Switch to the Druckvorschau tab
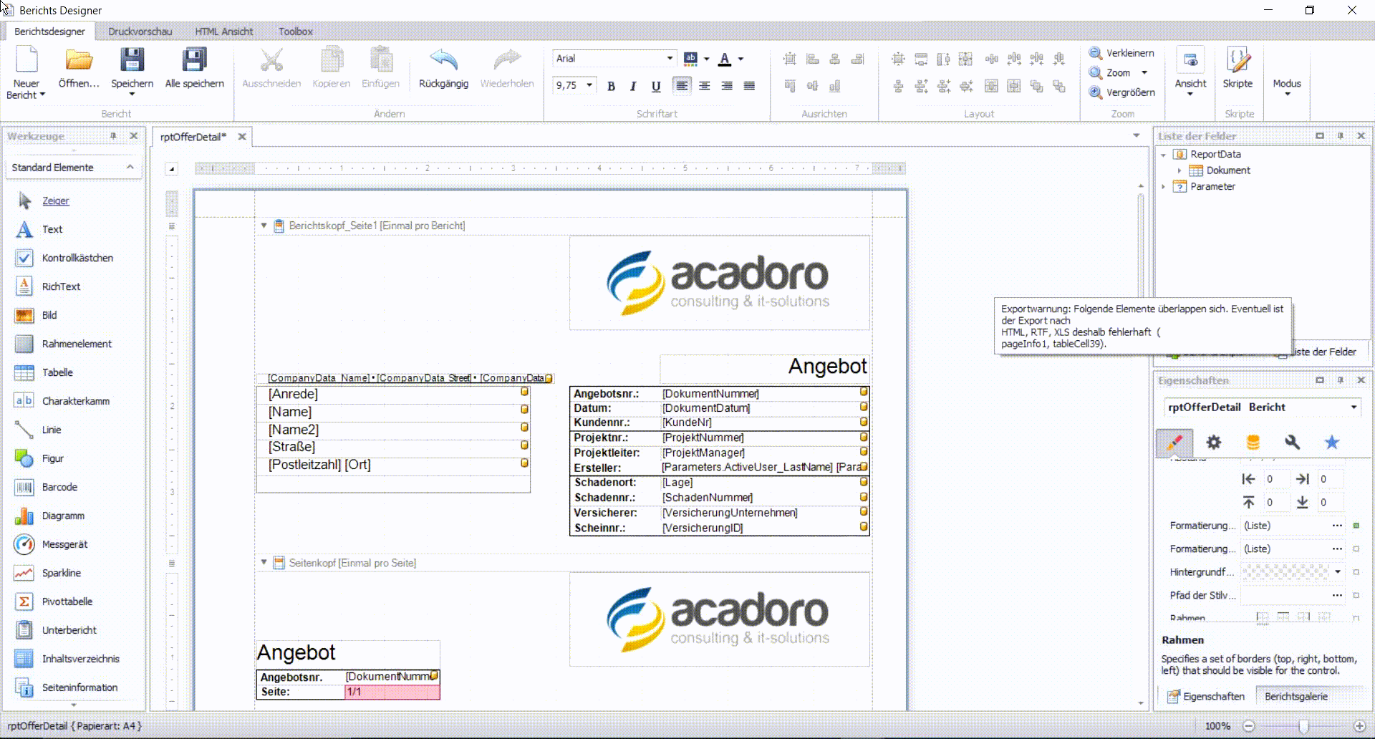Image resolution: width=1375 pixels, height=739 pixels. (x=140, y=32)
